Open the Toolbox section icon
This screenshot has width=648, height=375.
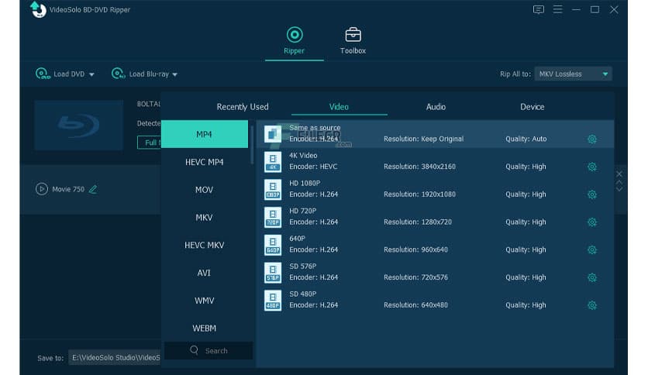coord(353,35)
